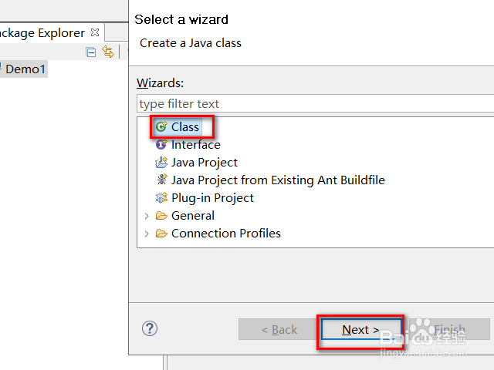Select the Interface wizard icon
The width and height of the screenshot is (494, 370).
(161, 145)
